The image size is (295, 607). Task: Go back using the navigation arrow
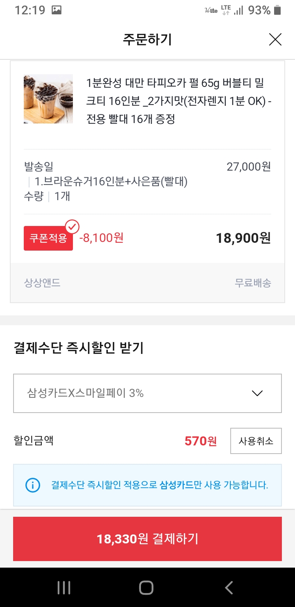pos(229,587)
